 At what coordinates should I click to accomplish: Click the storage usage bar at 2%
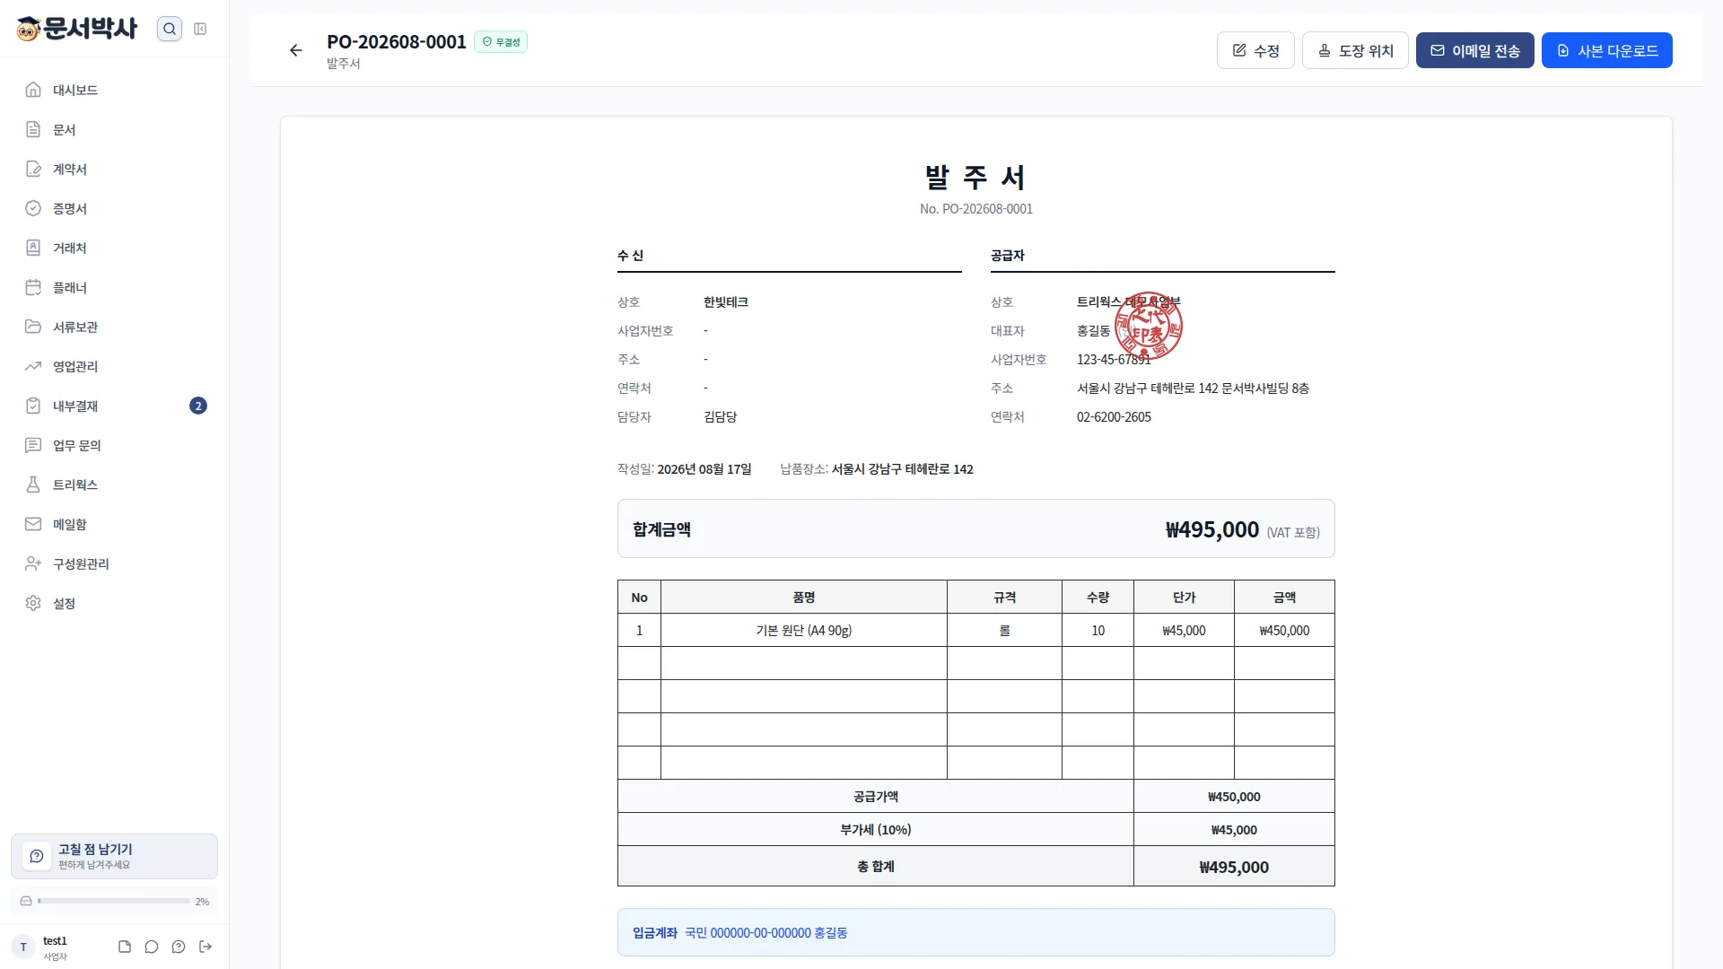click(x=114, y=901)
